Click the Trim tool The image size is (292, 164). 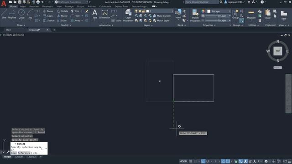(75, 11)
